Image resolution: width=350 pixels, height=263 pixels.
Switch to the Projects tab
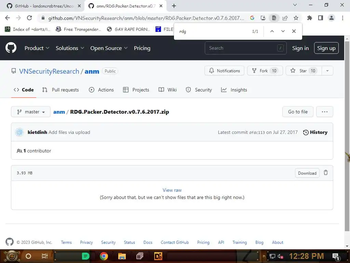tap(136, 90)
